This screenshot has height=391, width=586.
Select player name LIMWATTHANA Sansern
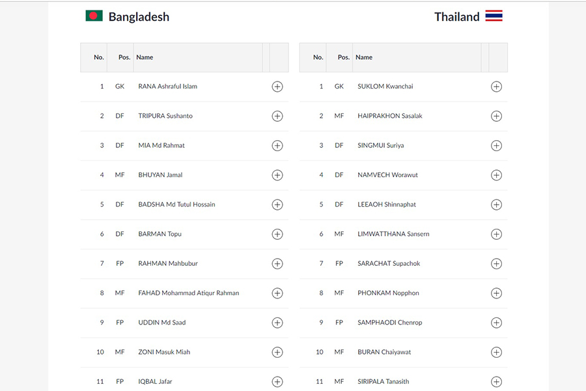(393, 234)
